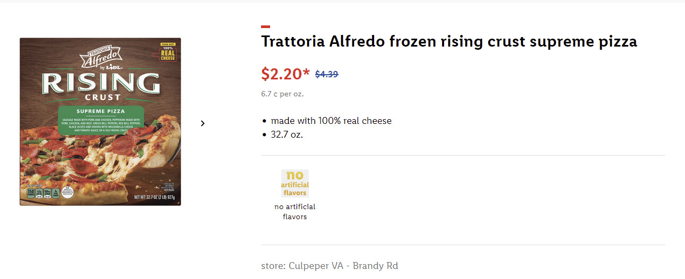Click the 'no artificial flavors' caption text
This screenshot has height=279, width=685.
click(x=294, y=211)
